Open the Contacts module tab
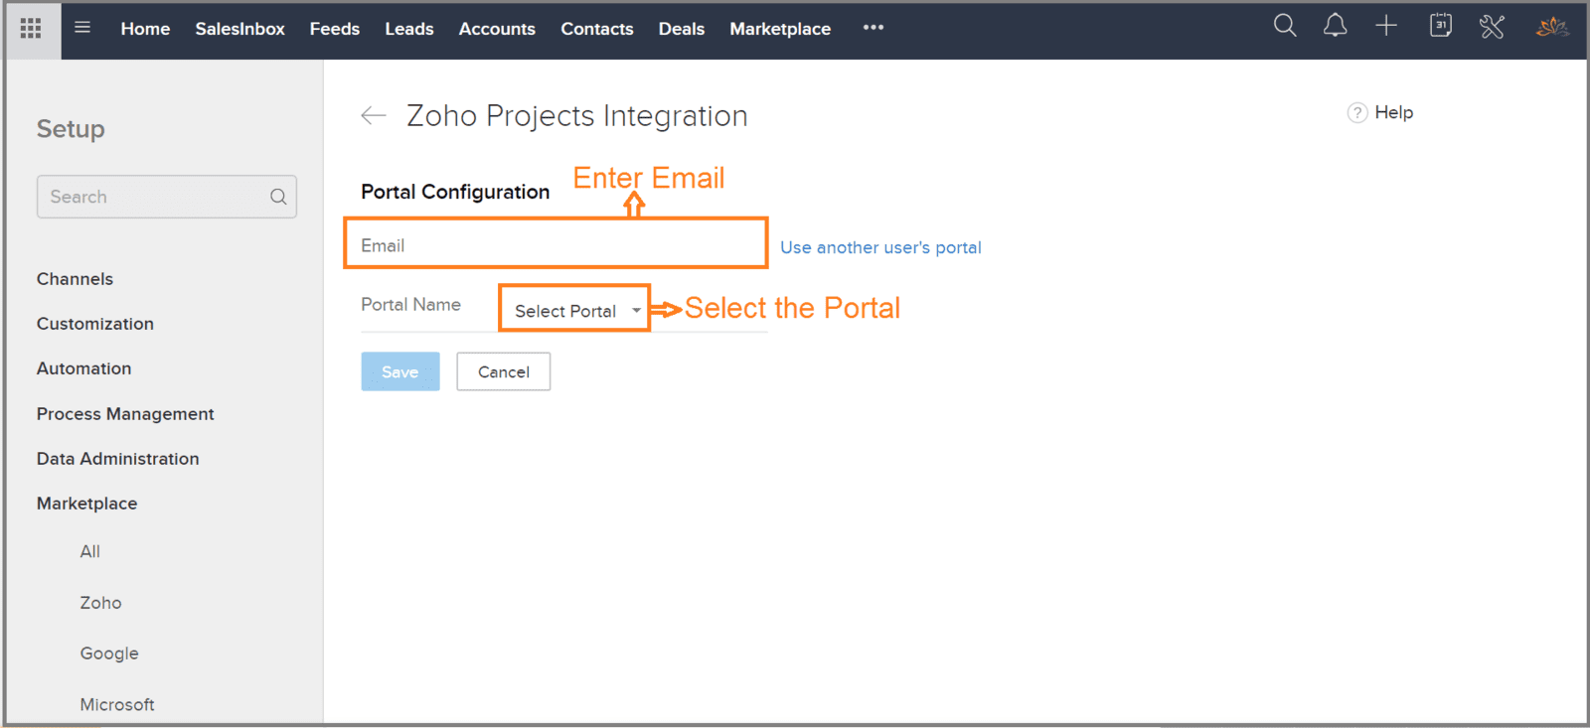 597,29
